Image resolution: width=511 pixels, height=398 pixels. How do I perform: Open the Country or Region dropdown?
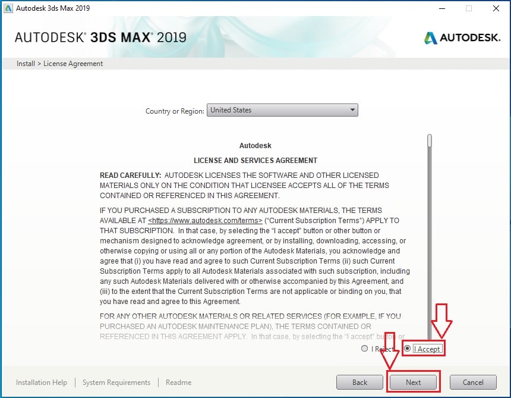(282, 110)
